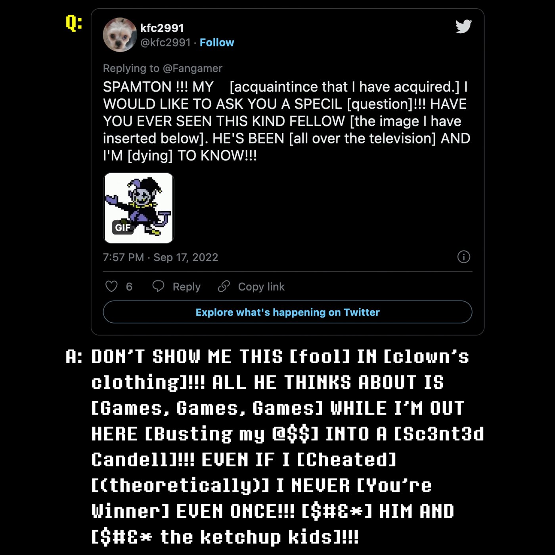Click the Reply text label

tap(186, 287)
